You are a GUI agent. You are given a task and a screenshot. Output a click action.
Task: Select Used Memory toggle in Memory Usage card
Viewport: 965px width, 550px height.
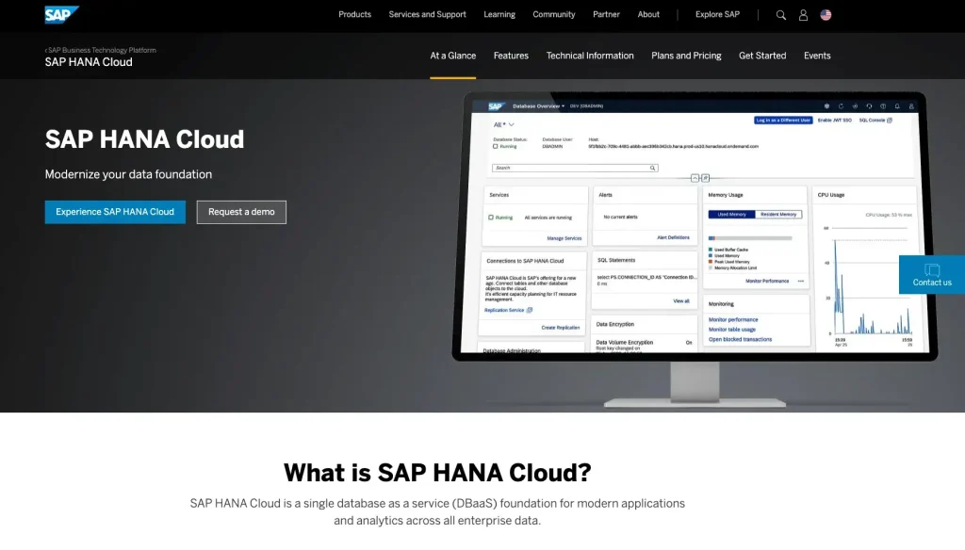[731, 214]
